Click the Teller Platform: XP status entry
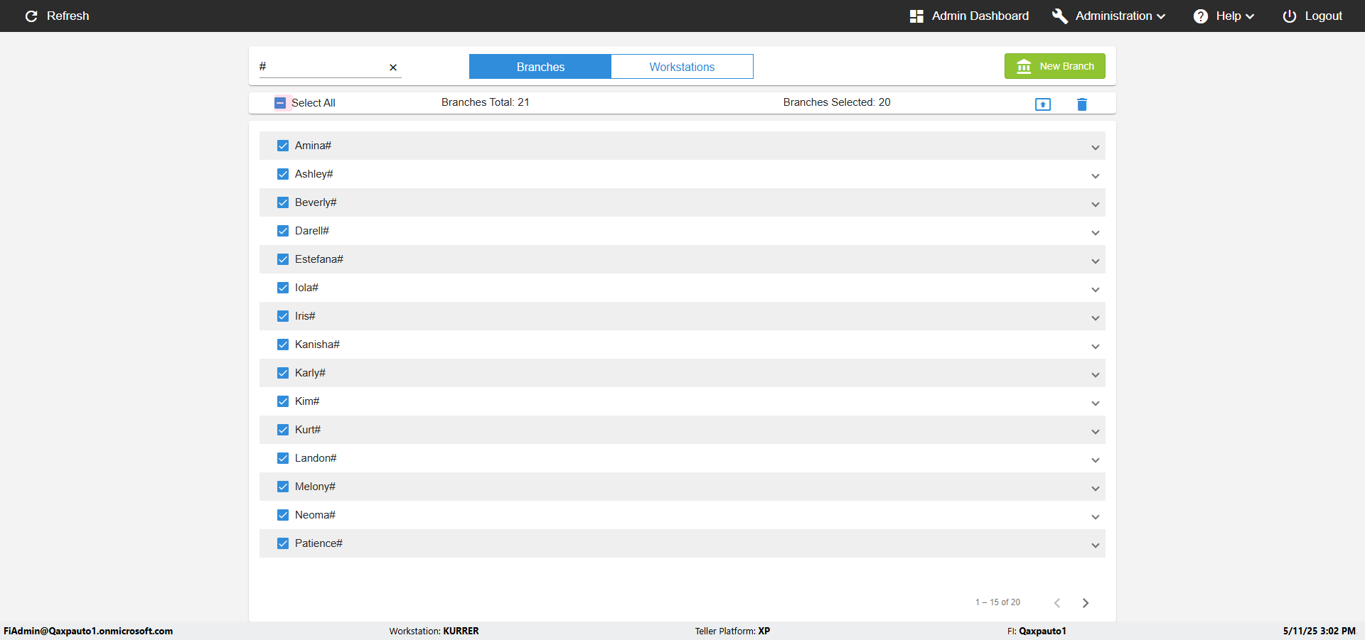Image resolution: width=1365 pixels, height=640 pixels. [x=732, y=631]
